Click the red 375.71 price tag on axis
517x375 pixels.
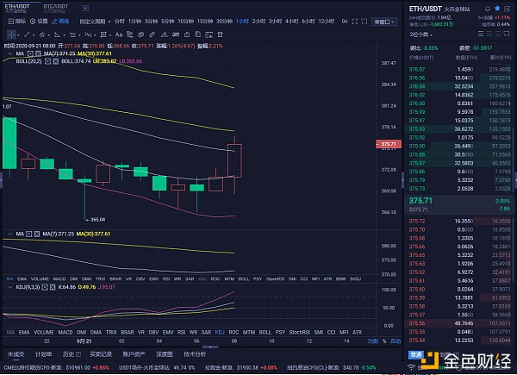point(389,144)
